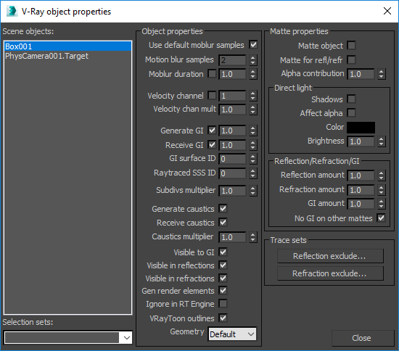The image size is (399, 351).
Task: Uncheck the Receive GI checkbox
Action: pyautogui.click(x=212, y=145)
